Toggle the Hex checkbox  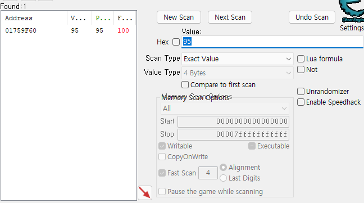176,42
